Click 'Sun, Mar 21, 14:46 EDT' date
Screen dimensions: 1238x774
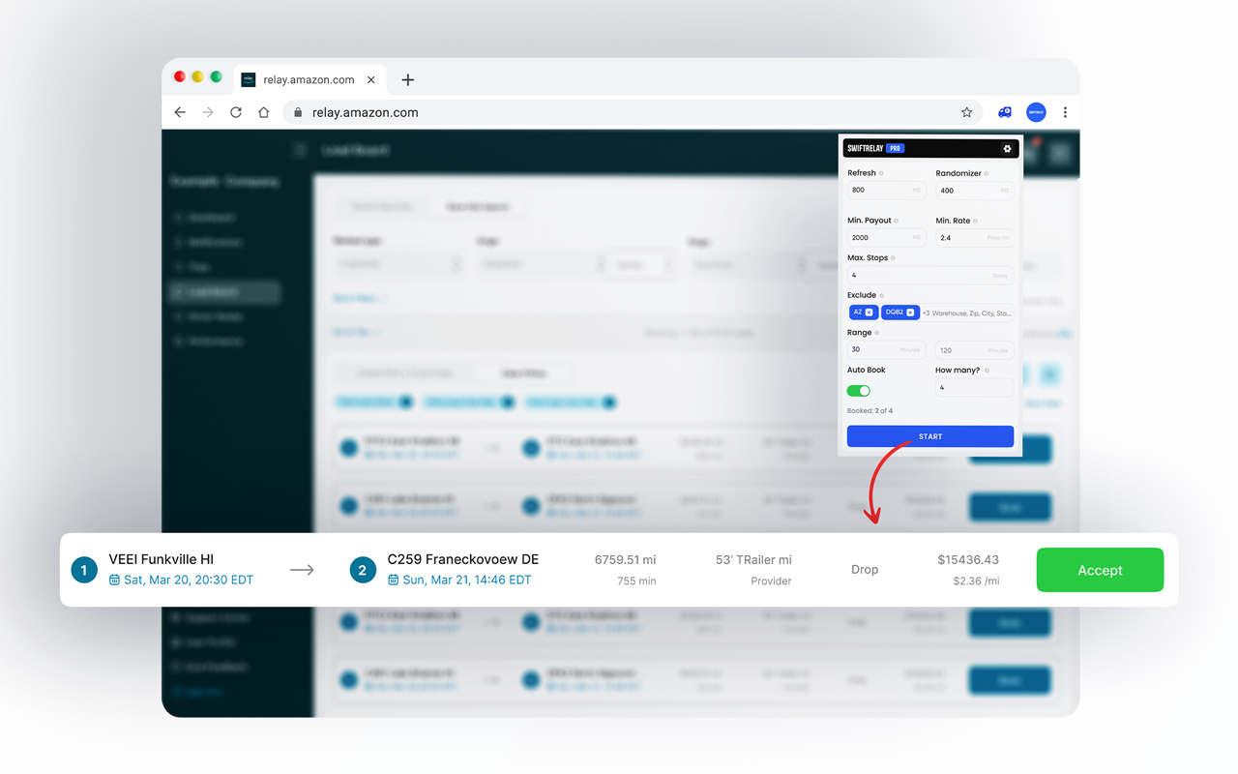tap(467, 580)
